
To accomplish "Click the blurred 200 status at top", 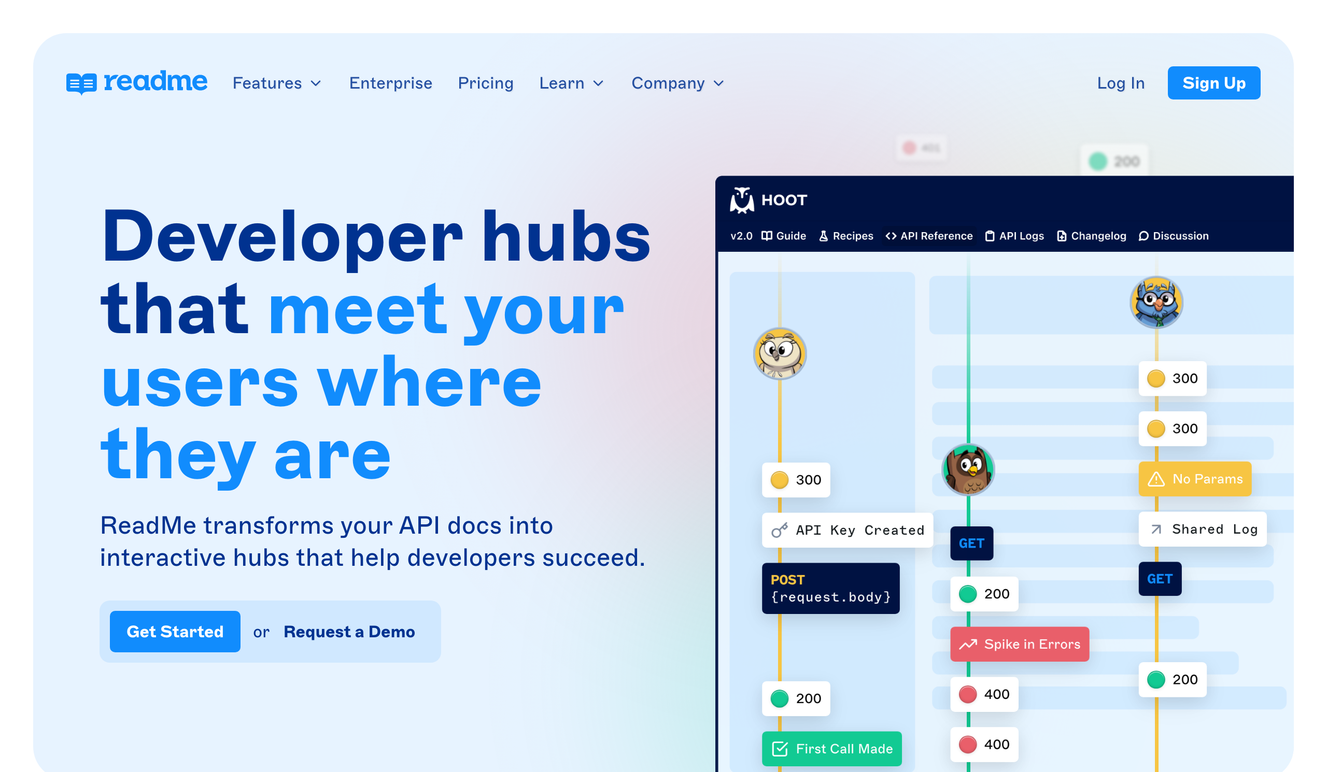I will click(x=1114, y=161).
